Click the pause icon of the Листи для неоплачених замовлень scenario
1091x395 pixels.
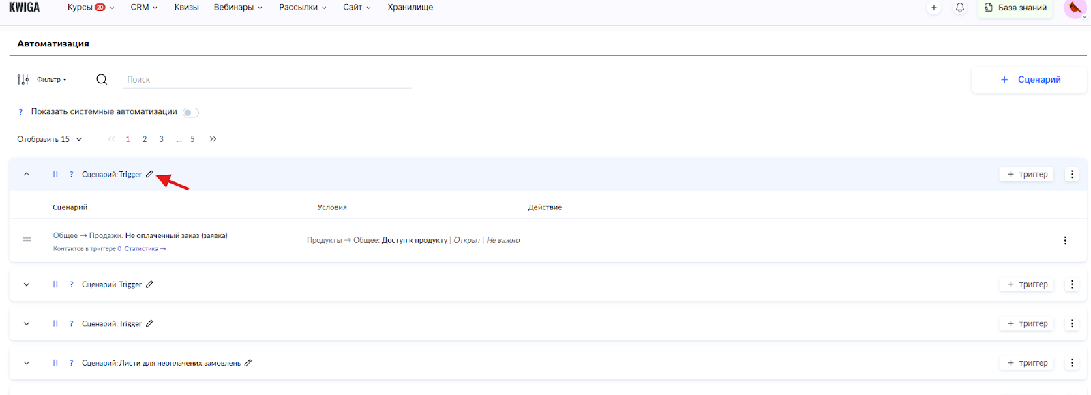[x=55, y=363]
